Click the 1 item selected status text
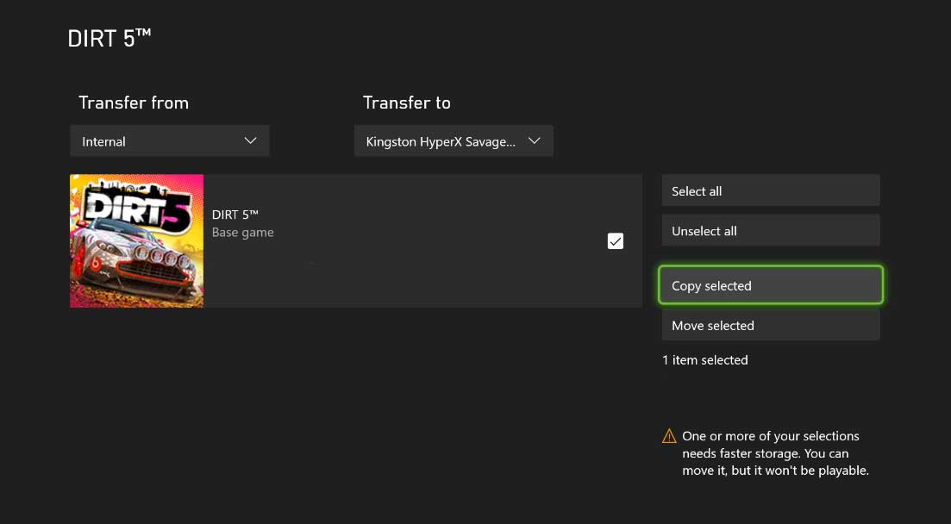 click(704, 359)
